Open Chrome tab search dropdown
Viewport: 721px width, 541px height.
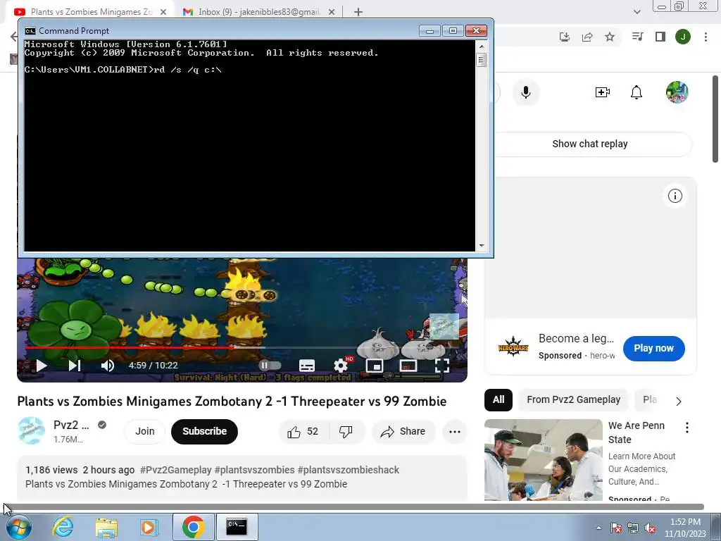coord(637,12)
